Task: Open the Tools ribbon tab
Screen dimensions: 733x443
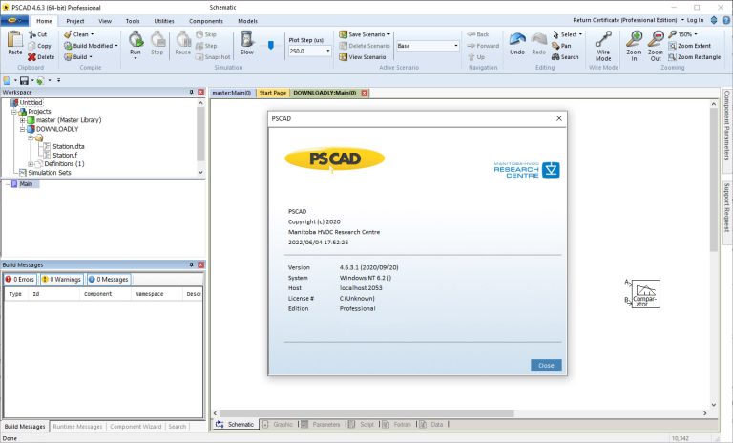Action: (x=133, y=21)
